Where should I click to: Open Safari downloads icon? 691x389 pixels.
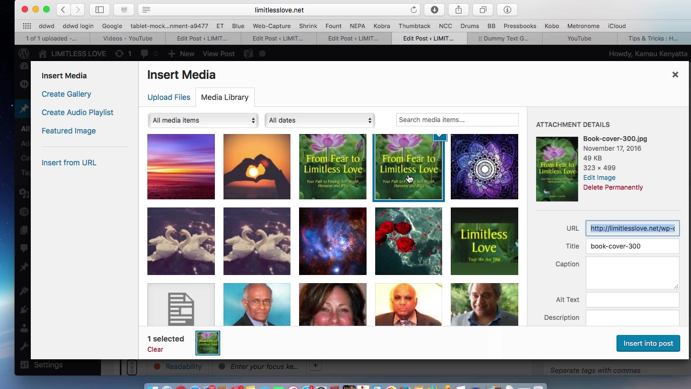pyautogui.click(x=434, y=10)
